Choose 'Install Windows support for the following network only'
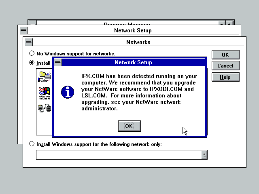 click(x=32, y=144)
